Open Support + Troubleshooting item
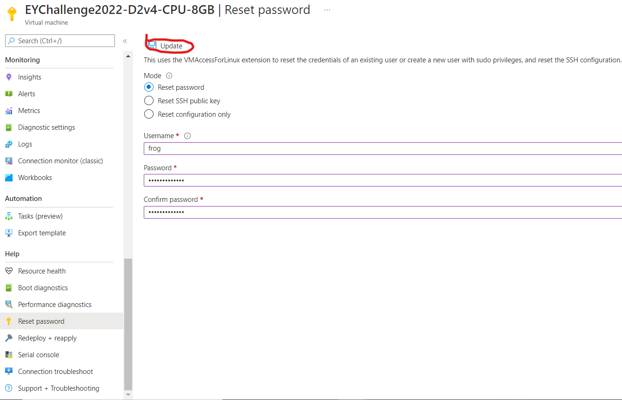The height and width of the screenshot is (400, 622). coord(59,388)
